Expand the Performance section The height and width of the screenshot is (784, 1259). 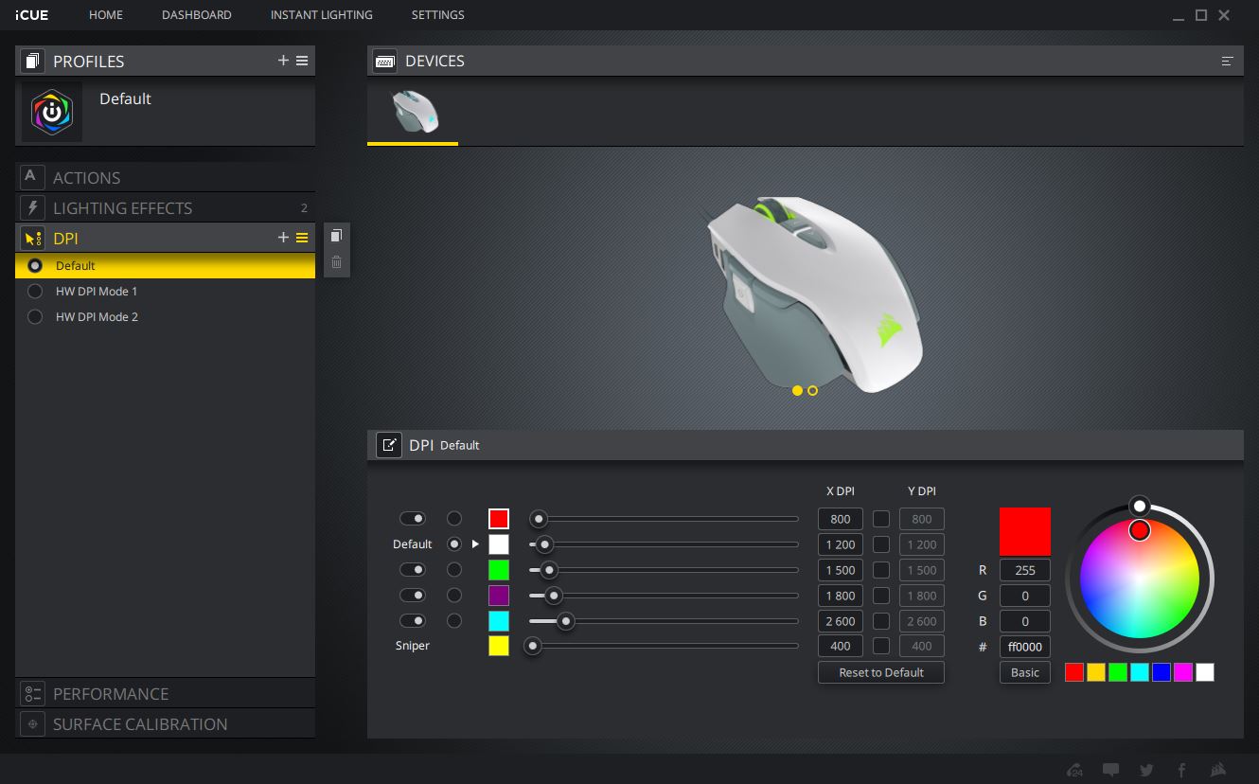(166, 693)
